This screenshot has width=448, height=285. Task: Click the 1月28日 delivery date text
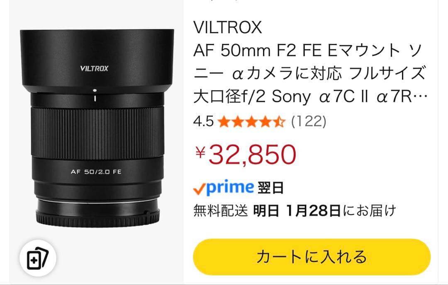click(x=313, y=211)
